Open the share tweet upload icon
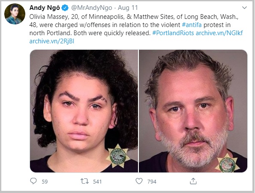 (193, 181)
